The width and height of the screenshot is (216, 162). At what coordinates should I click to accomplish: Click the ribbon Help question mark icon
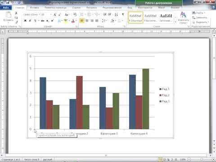[x=214, y=8]
